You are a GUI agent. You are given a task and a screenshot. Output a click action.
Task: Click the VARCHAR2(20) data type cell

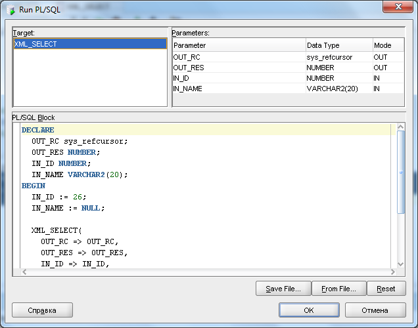pyautogui.click(x=339, y=89)
